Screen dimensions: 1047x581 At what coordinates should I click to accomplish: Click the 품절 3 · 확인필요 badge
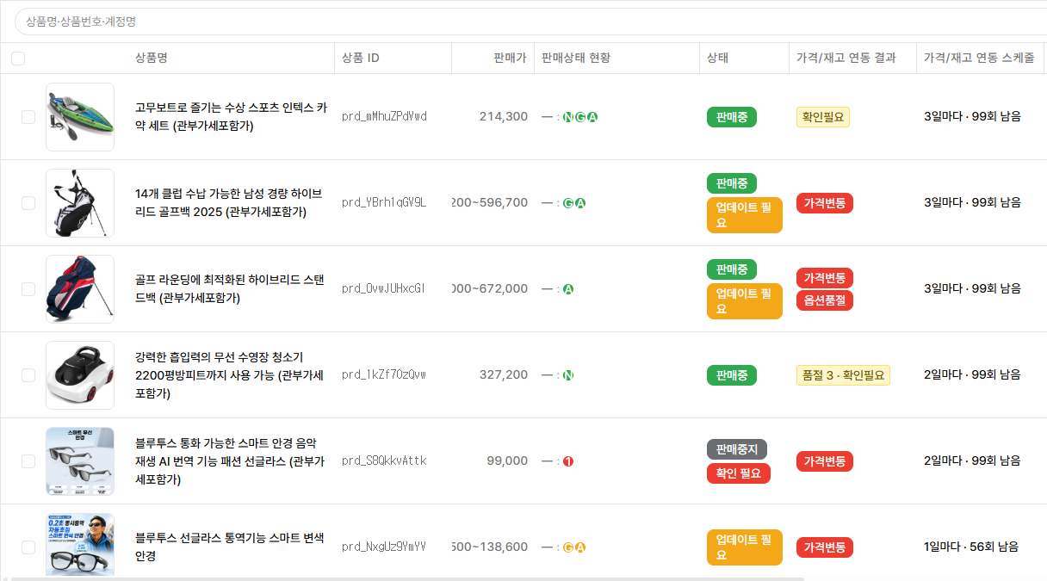click(843, 375)
